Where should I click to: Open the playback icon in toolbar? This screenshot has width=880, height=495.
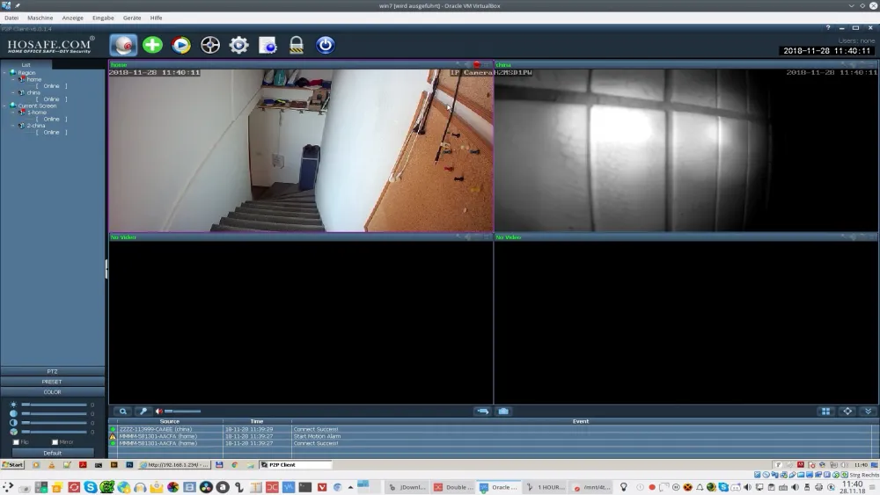[180, 45]
